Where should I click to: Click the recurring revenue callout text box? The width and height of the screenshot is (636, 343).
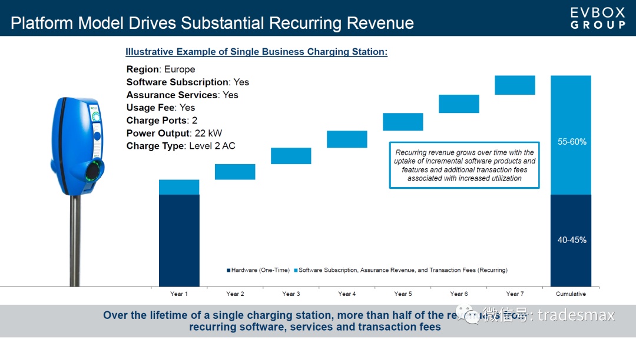point(464,165)
